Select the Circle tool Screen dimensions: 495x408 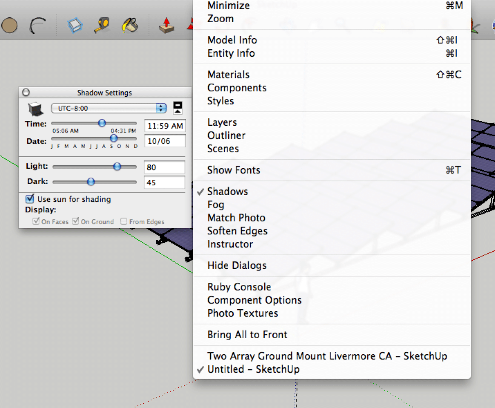point(10,26)
